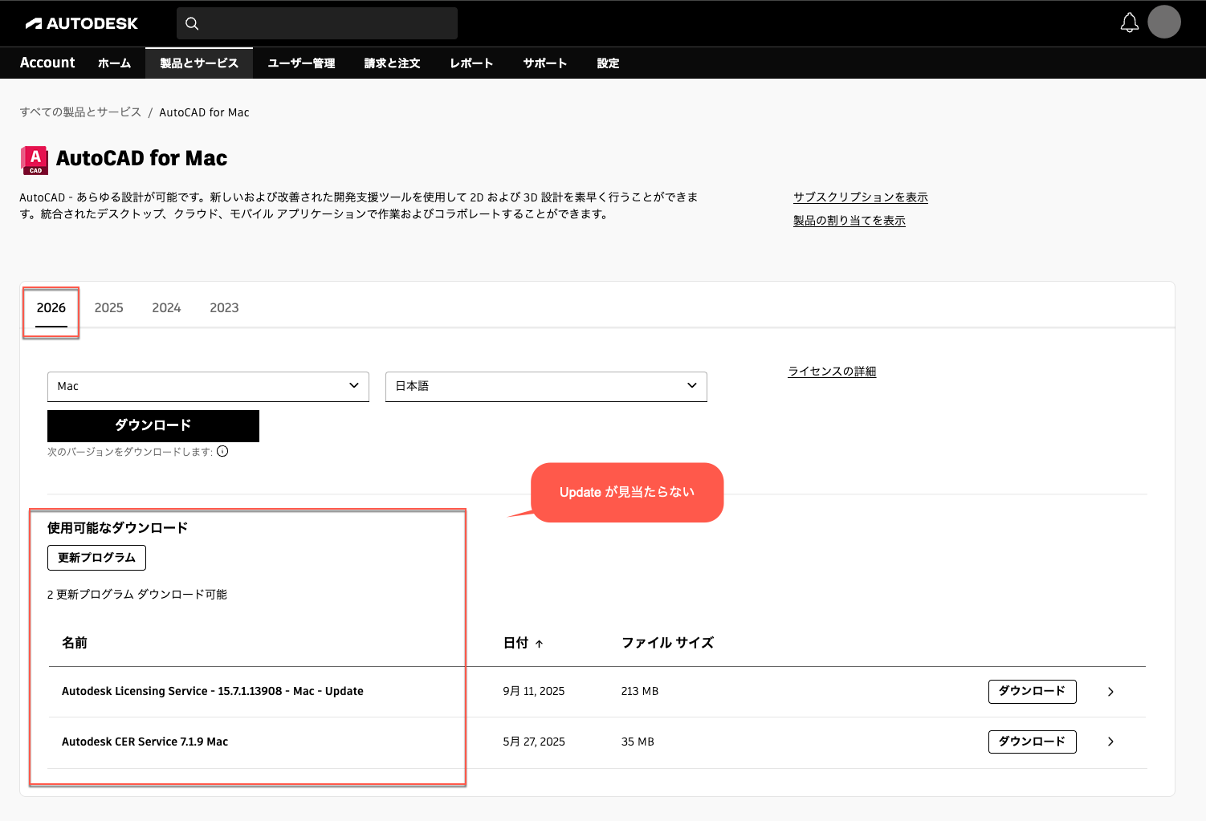Click the 使用可能なダウンロード heading
Viewport: 1206px width, 821px height.
(117, 528)
